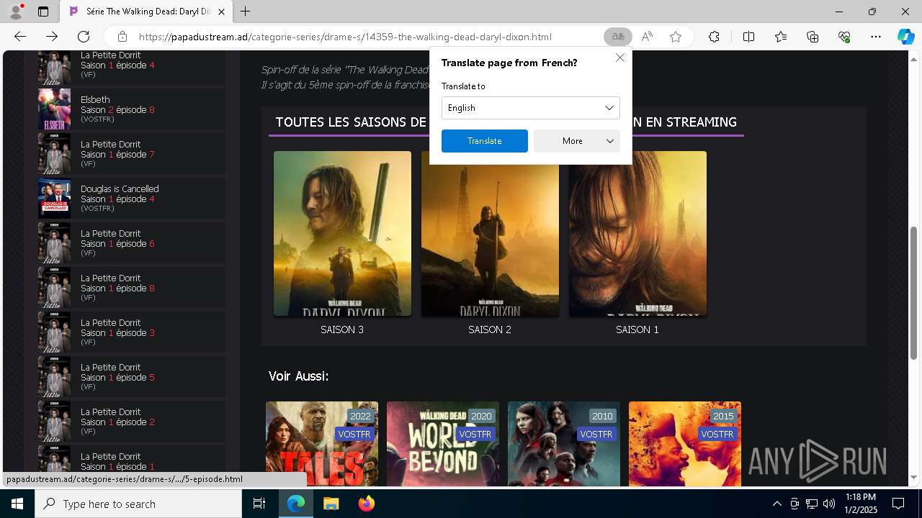Open the volume control in system tray
922x518 pixels.
pyautogui.click(x=829, y=504)
